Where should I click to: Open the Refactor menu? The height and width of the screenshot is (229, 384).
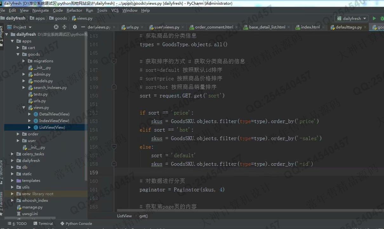click(74, 10)
